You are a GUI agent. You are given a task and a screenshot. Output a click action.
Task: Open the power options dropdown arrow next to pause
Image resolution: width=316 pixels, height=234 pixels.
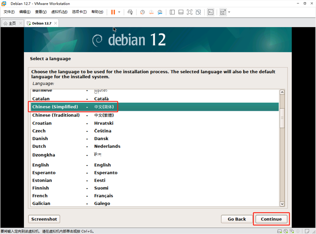[119, 12]
